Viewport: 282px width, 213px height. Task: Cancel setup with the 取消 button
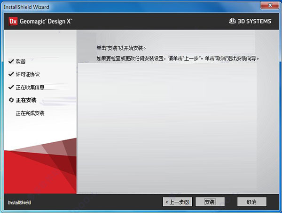tap(251, 202)
